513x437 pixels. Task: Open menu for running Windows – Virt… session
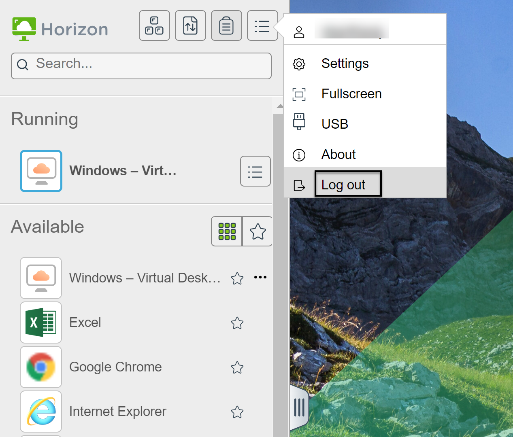255,171
